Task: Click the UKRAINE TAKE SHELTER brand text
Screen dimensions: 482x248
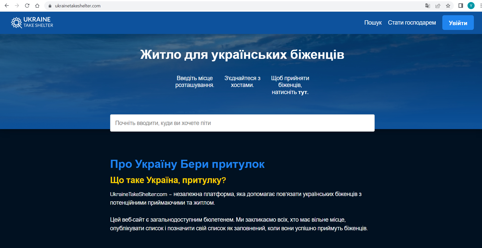Action: pyautogui.click(x=38, y=22)
